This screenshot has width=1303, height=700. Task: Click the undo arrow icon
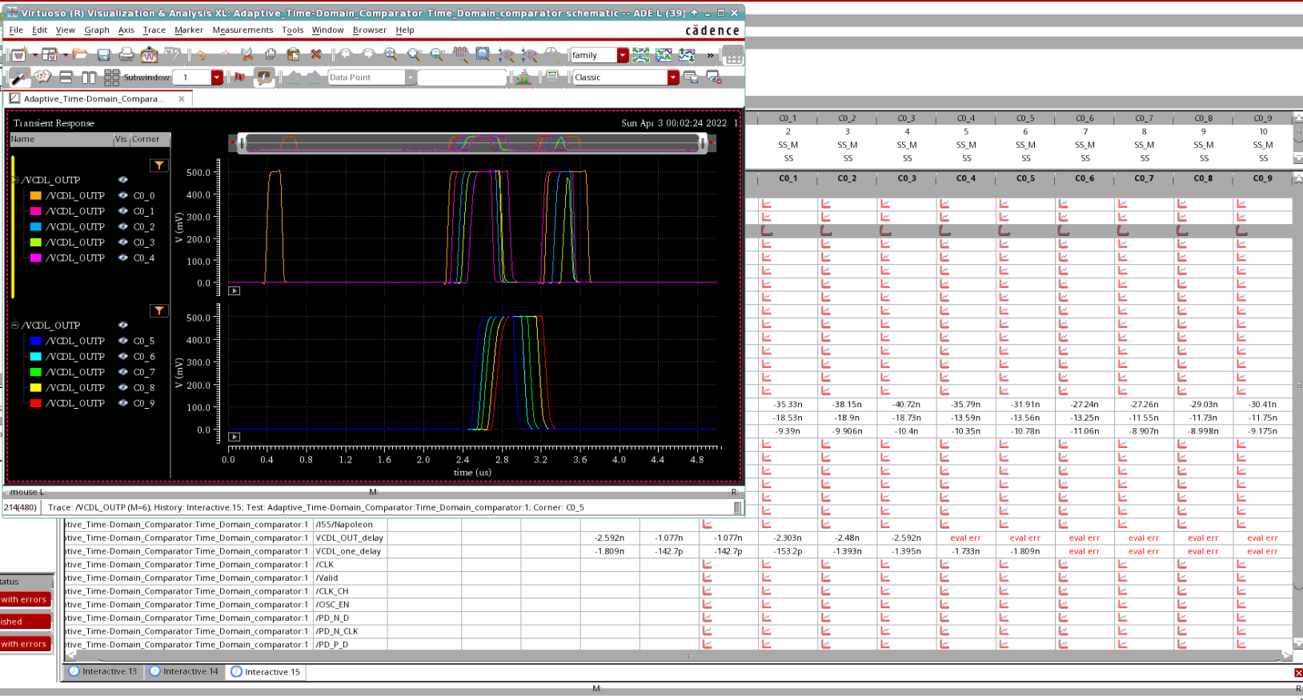click(x=202, y=54)
